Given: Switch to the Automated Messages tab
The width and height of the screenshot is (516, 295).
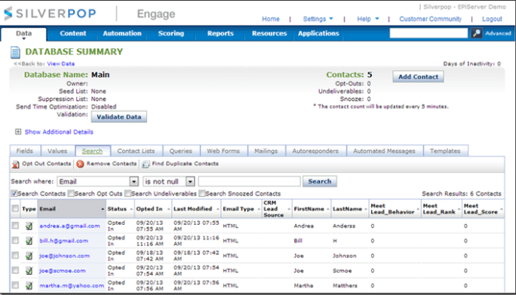Looking at the screenshot, I should (x=384, y=151).
